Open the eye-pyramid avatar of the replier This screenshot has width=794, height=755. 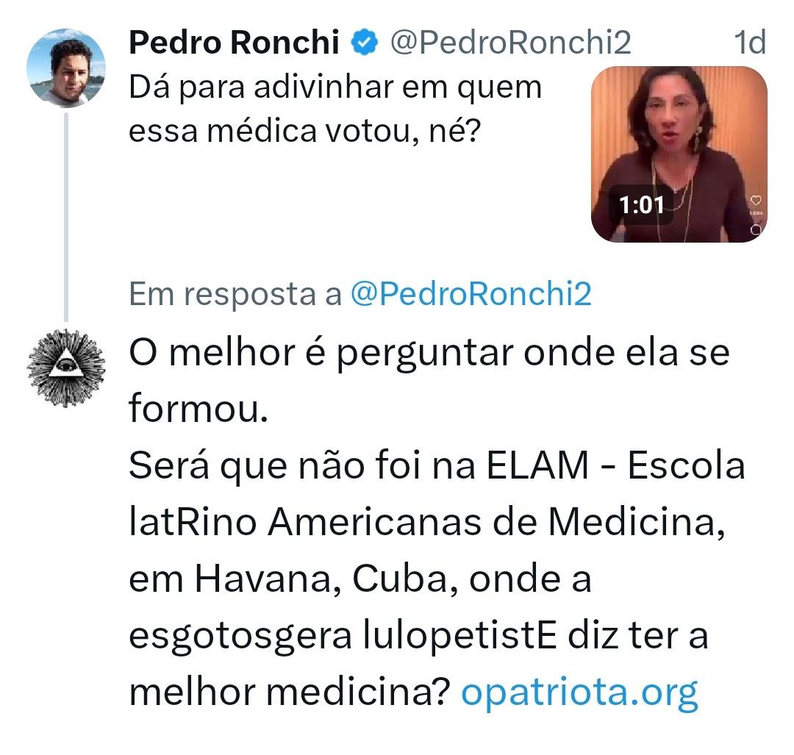pos(65,368)
